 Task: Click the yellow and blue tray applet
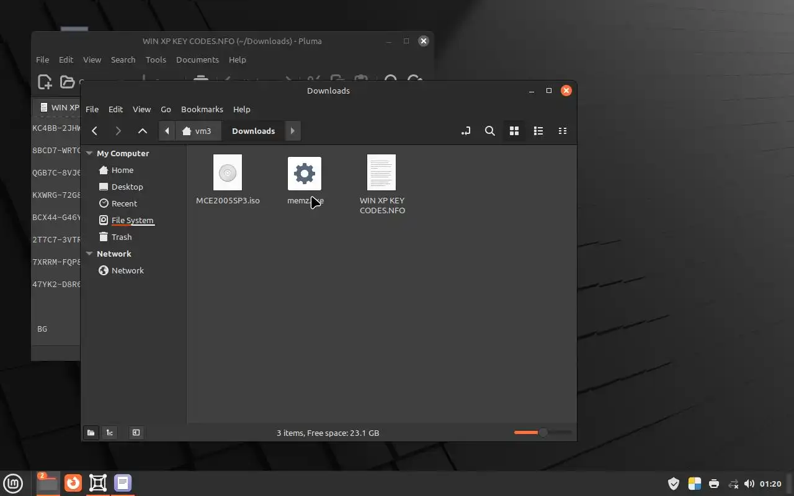point(695,484)
